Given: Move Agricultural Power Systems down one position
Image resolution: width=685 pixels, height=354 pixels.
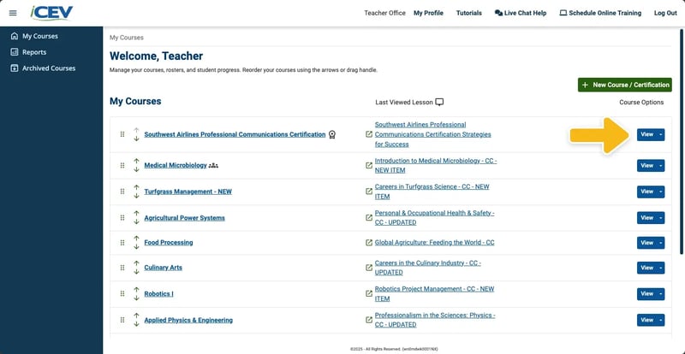Looking at the screenshot, I should [x=136, y=221].
